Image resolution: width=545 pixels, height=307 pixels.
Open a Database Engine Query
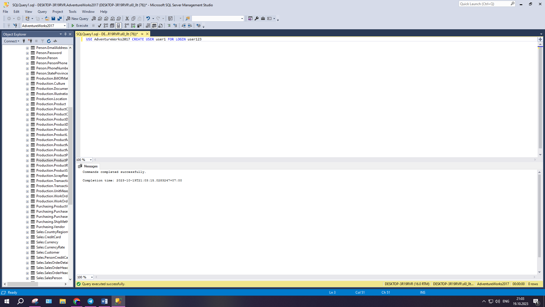point(94,18)
